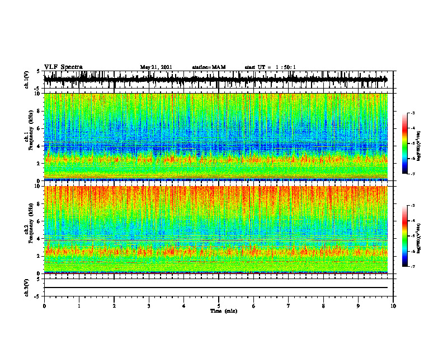
Task: Click the "-7" tick on ch.2 colorbar
Action: click(413, 266)
